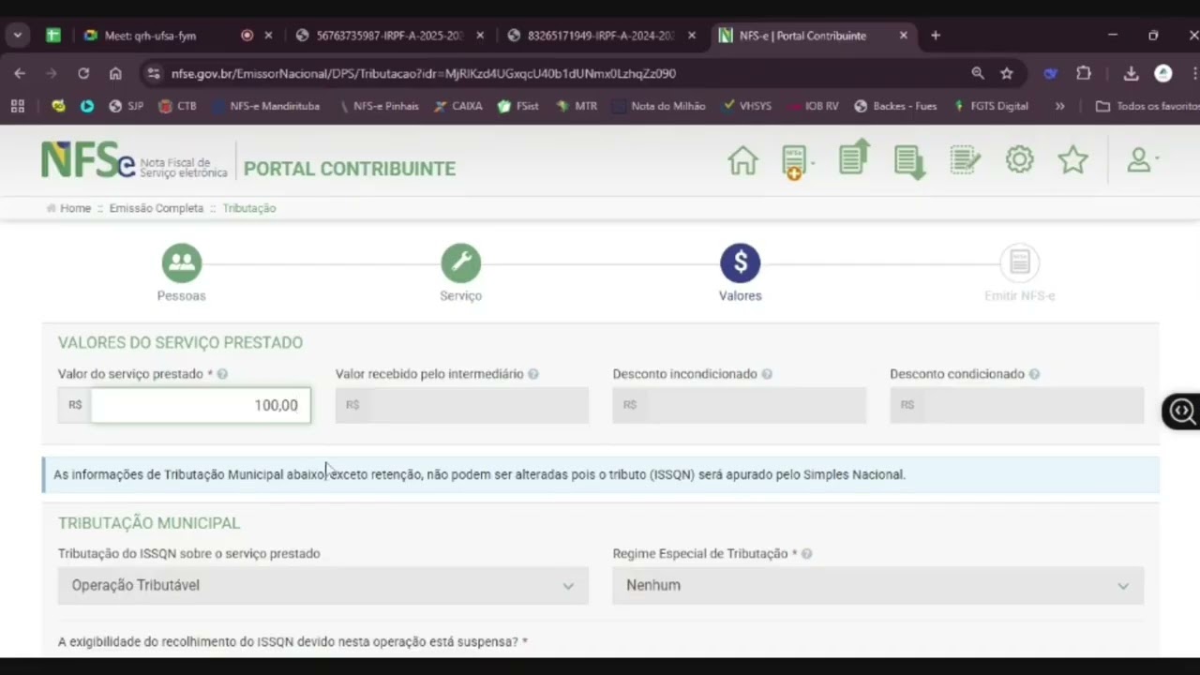The image size is (1200, 675).
Task: Select the Valores dollar step icon
Action: 741,263
